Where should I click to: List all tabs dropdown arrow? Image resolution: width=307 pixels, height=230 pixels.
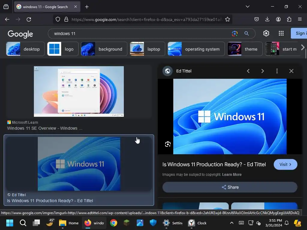247,7
